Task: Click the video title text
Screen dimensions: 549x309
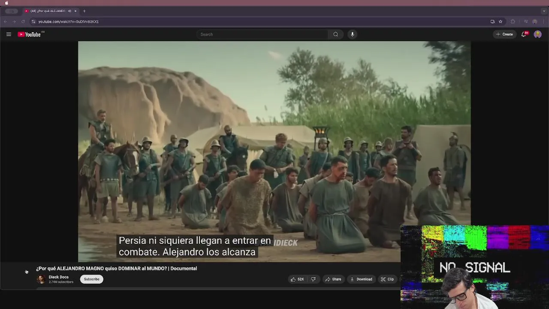Action: point(117,269)
